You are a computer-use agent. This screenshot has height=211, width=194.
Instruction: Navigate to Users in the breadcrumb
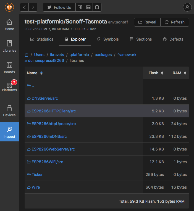tap(39, 55)
